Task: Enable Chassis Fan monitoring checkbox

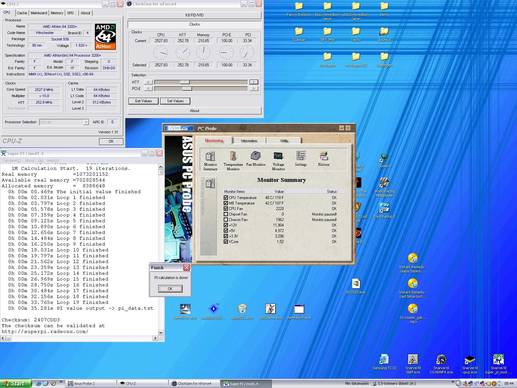Action: 226,219
